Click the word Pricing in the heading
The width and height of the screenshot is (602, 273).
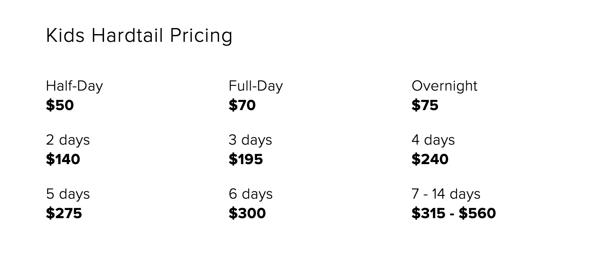tap(201, 36)
